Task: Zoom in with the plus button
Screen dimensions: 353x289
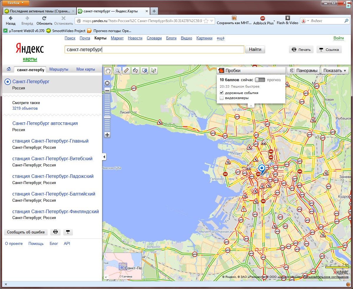Action: pyautogui.click(x=107, y=135)
